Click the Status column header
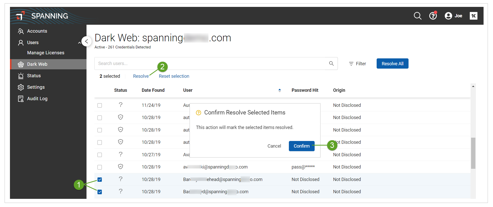This screenshot has width=493, height=207. coord(120,90)
